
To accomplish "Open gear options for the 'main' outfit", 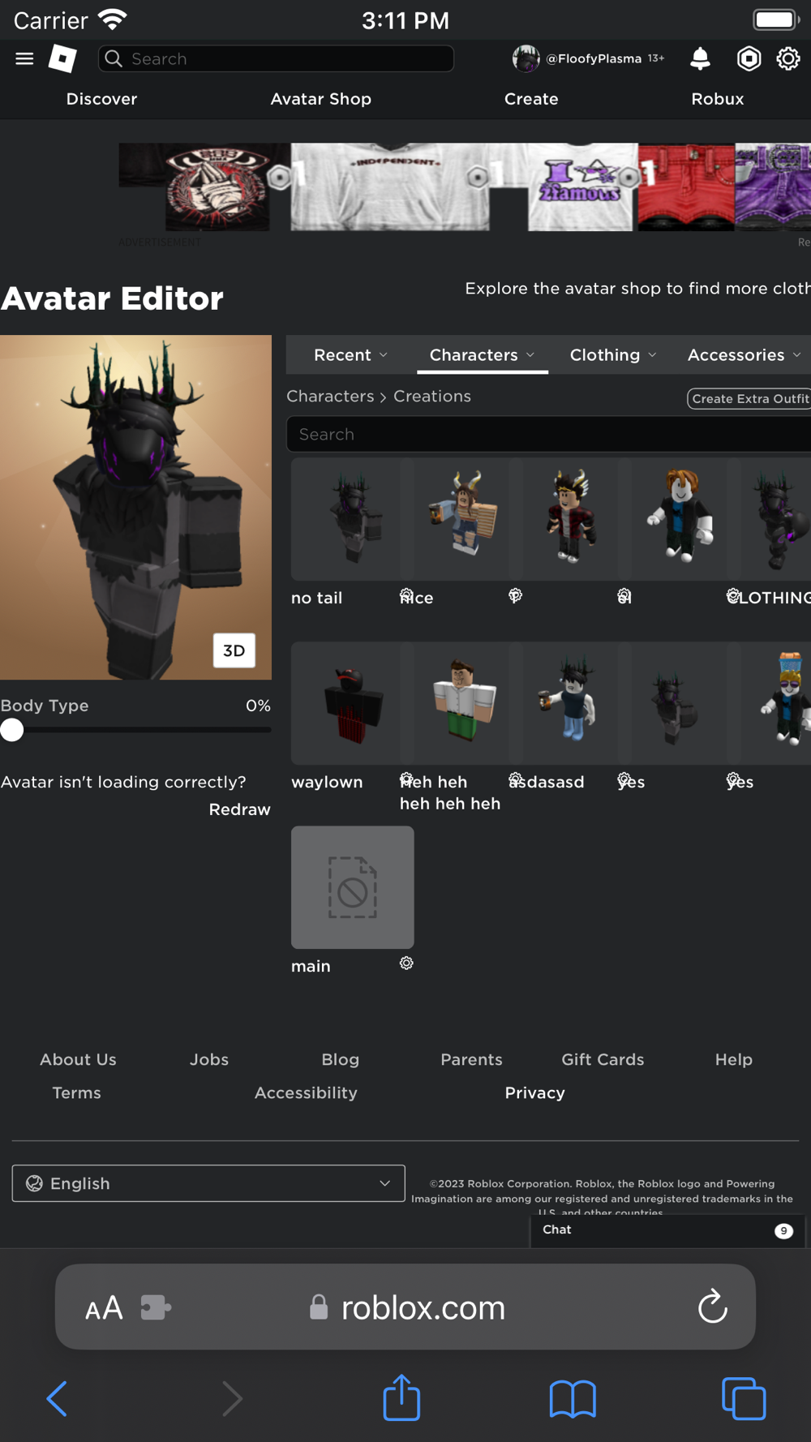I will click(x=406, y=963).
